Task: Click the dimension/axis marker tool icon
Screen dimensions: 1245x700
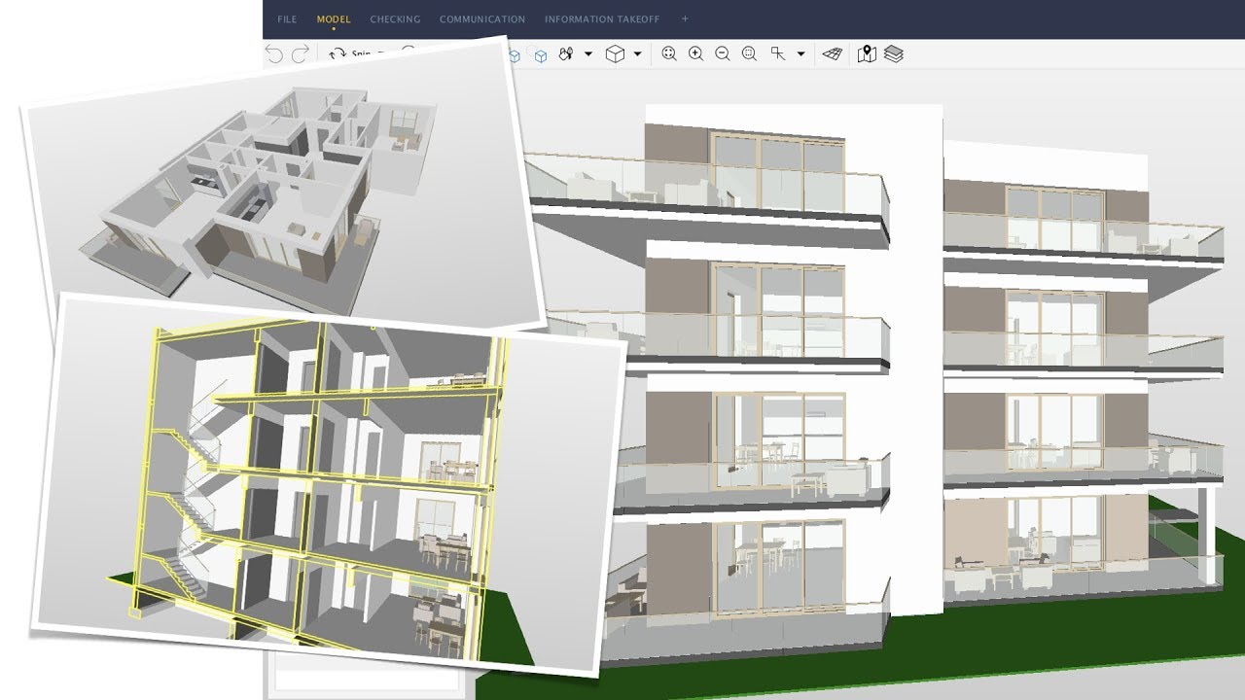Action: 777,54
